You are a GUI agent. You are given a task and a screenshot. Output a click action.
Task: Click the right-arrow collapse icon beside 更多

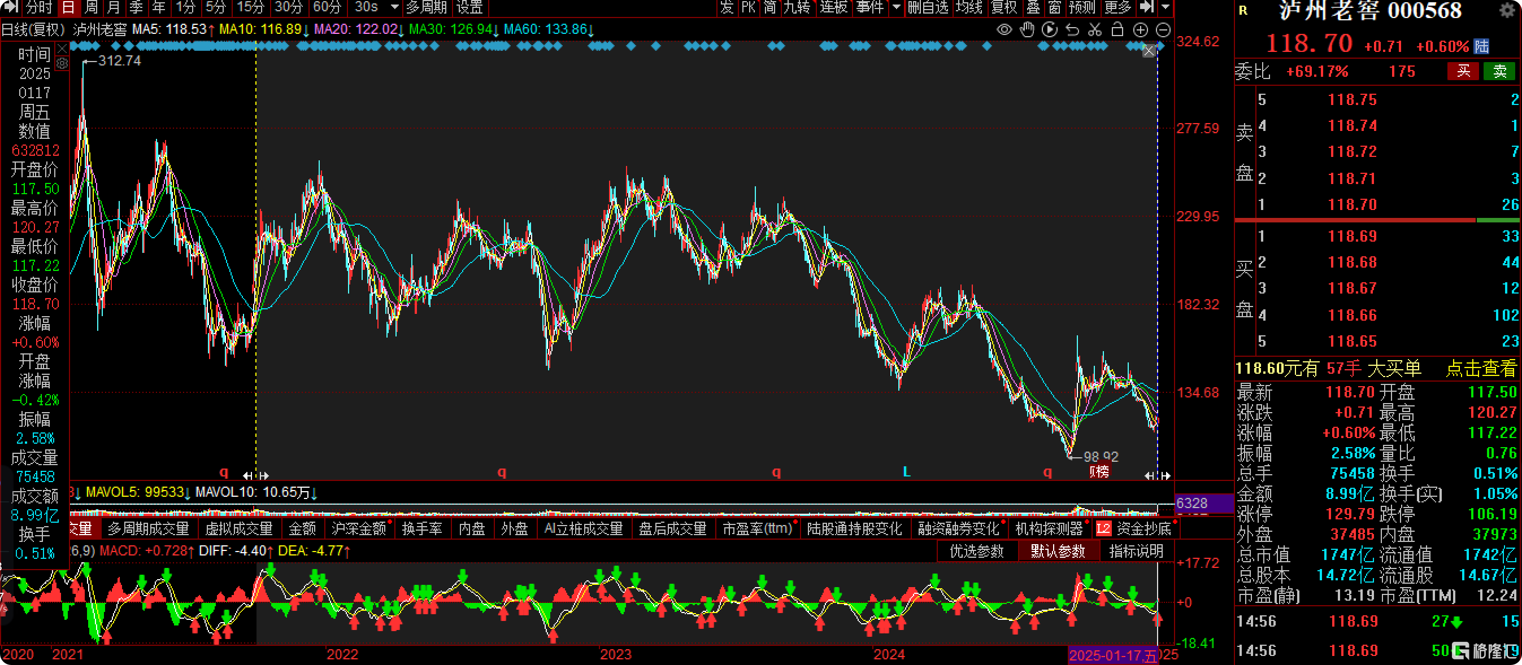(1147, 7)
